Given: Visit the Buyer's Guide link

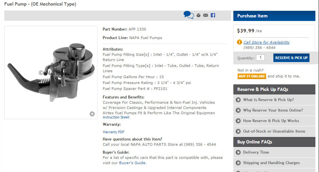Looking at the screenshot, I should (x=132, y=163).
